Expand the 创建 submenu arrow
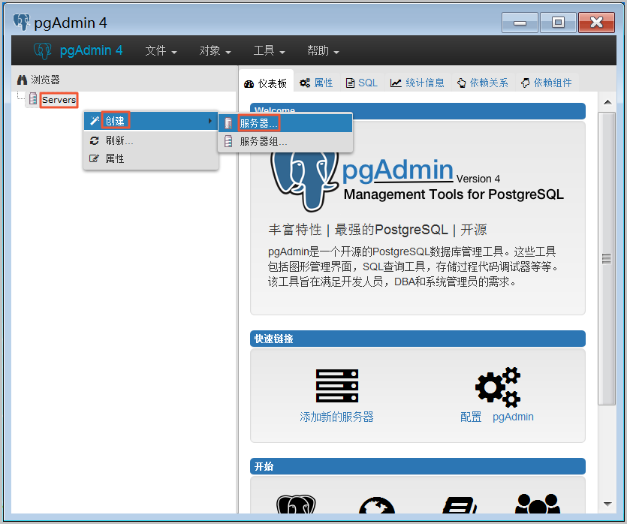Viewport: 627px width, 524px height. [210, 121]
